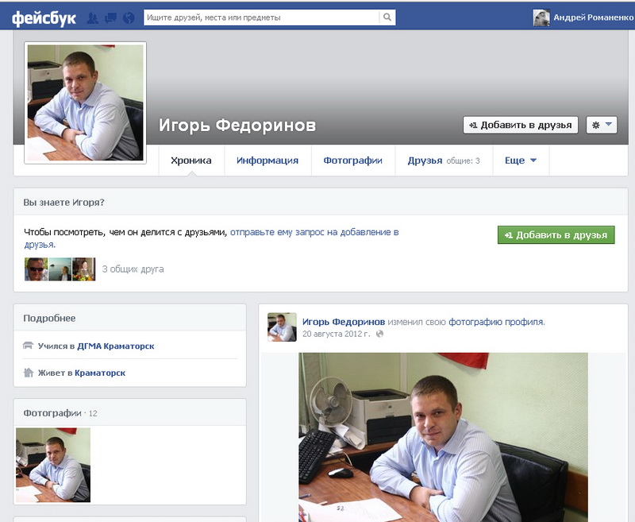The height and width of the screenshot is (522, 635).
Task: Open the Друзья tab
Action: coord(425,160)
